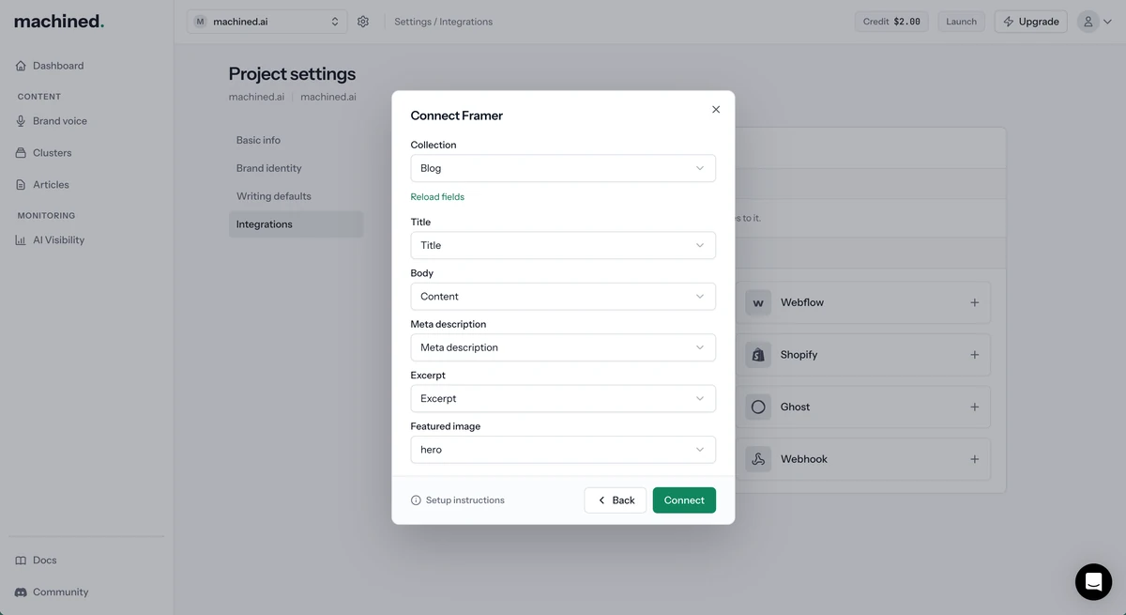This screenshot has width=1126, height=615.
Task: Click the Reload fields link
Action: [x=437, y=197]
